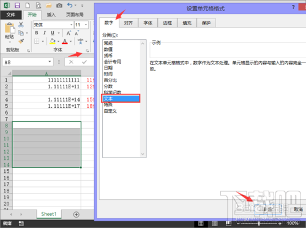
Task: Expand the borders dropdown arrow
Action: pos(43,41)
